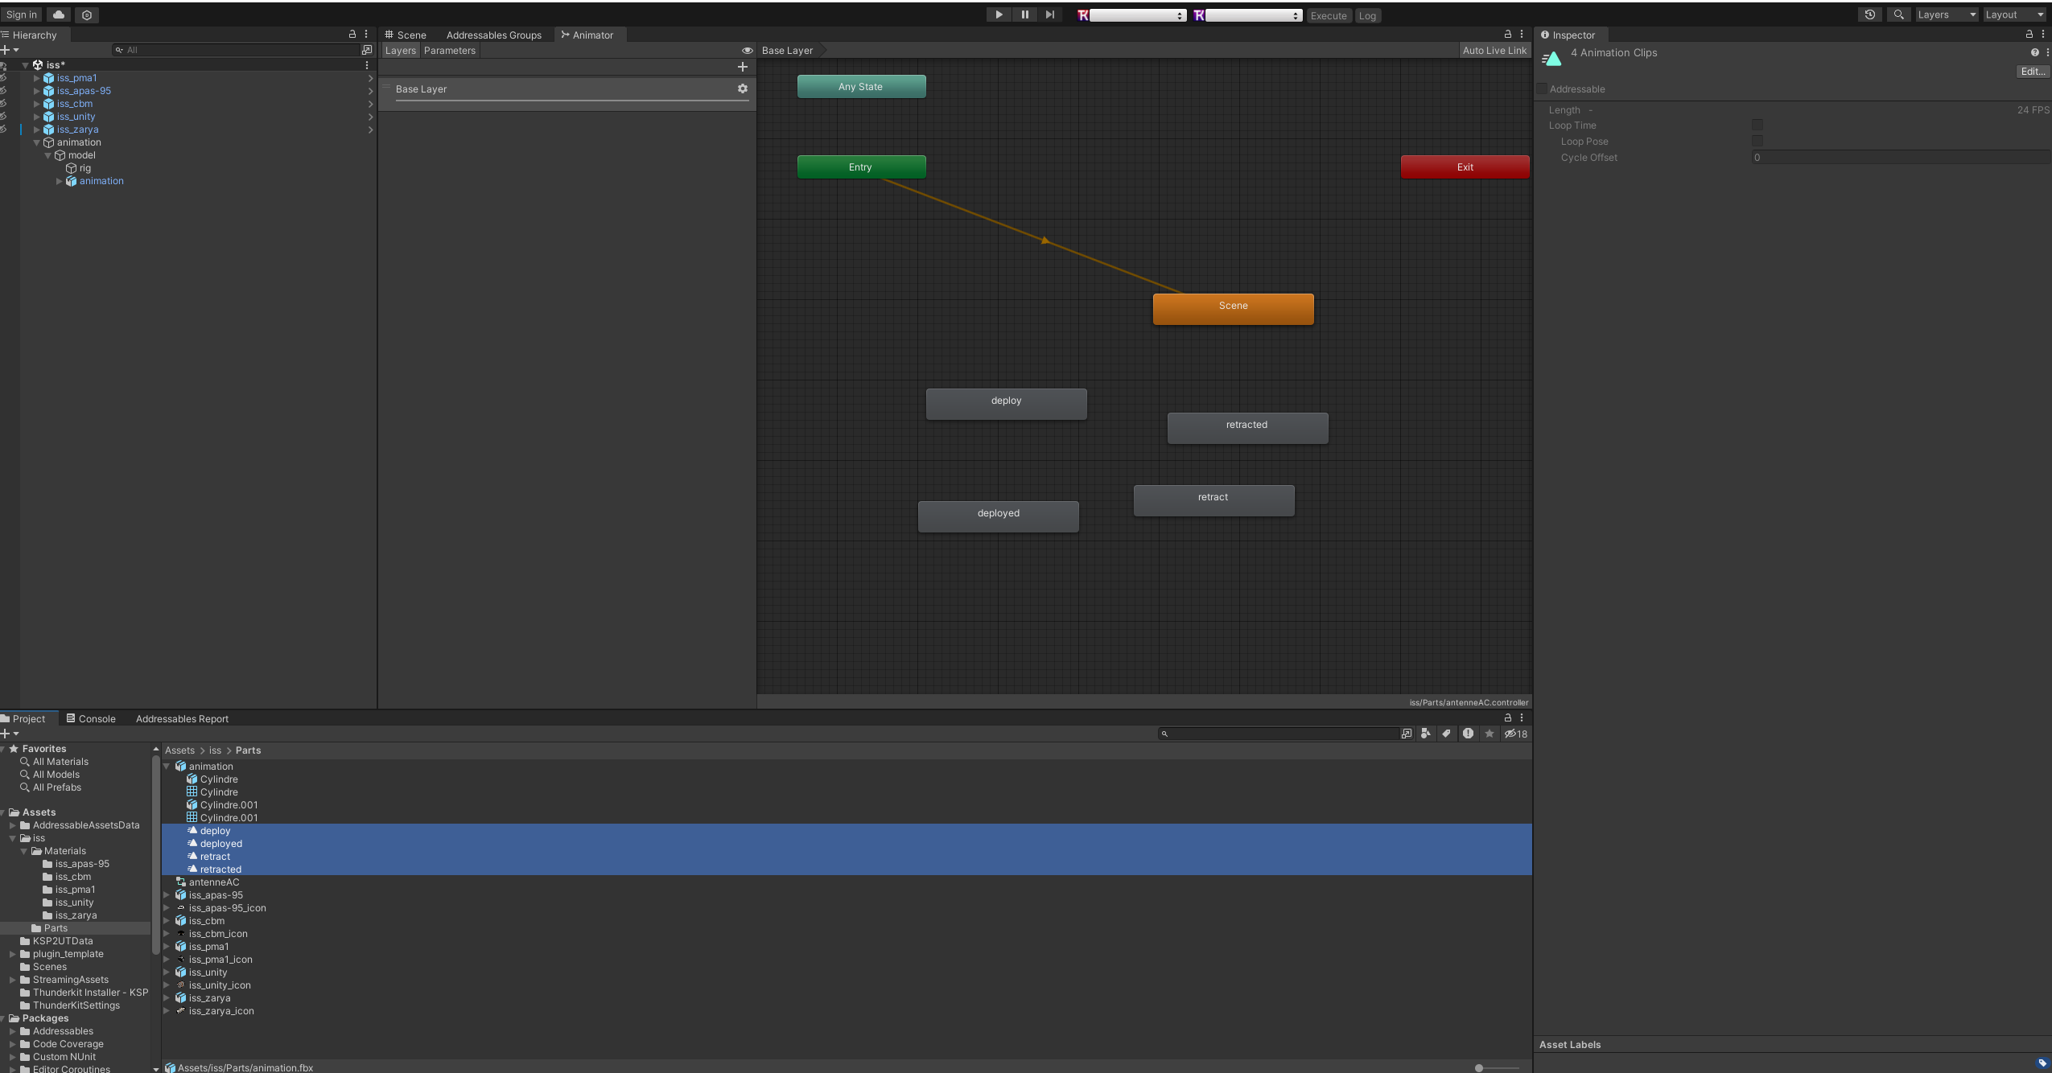The image size is (2052, 1073).
Task: Open the Layers dropdown
Action: (x=1945, y=14)
